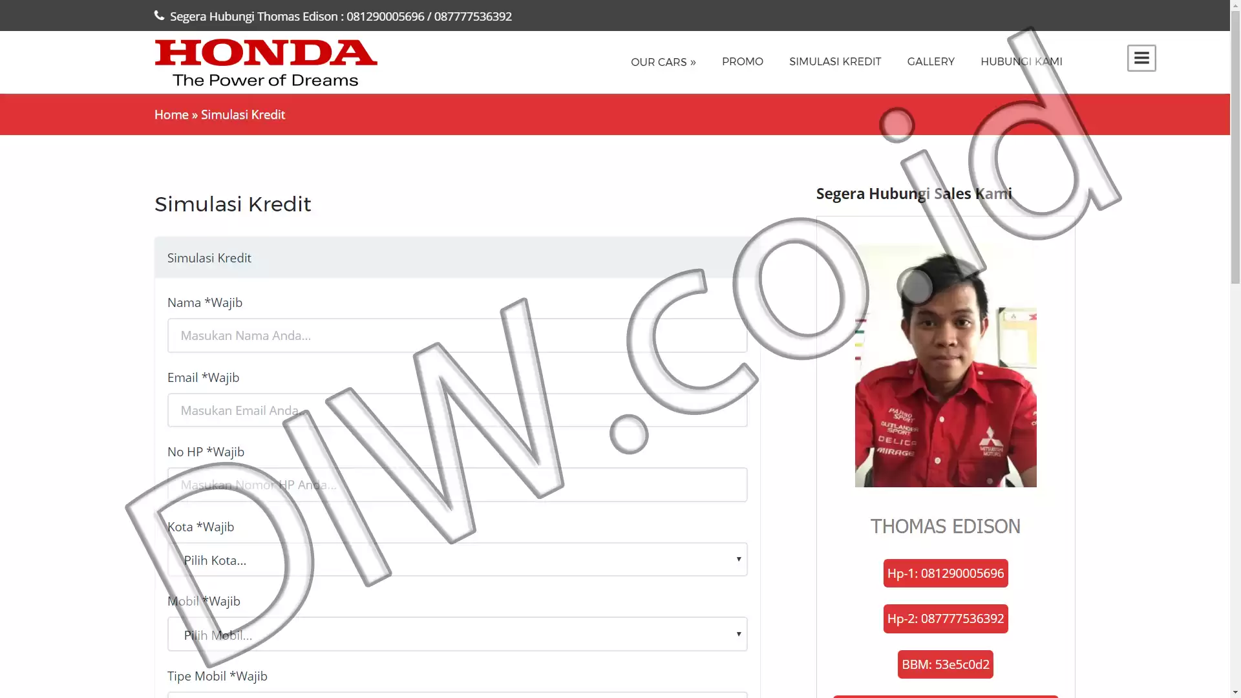Image resolution: width=1241 pixels, height=698 pixels.
Task: Open the OUR CARS menu
Action: coord(663,62)
